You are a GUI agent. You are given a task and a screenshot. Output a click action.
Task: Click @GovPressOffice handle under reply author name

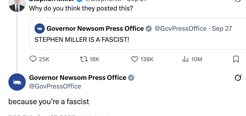click(x=55, y=86)
